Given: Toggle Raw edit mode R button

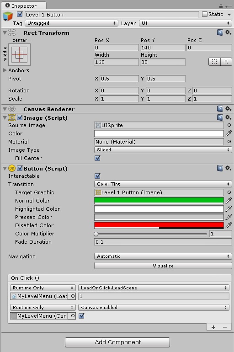Looking at the screenshot, I should point(226,62).
